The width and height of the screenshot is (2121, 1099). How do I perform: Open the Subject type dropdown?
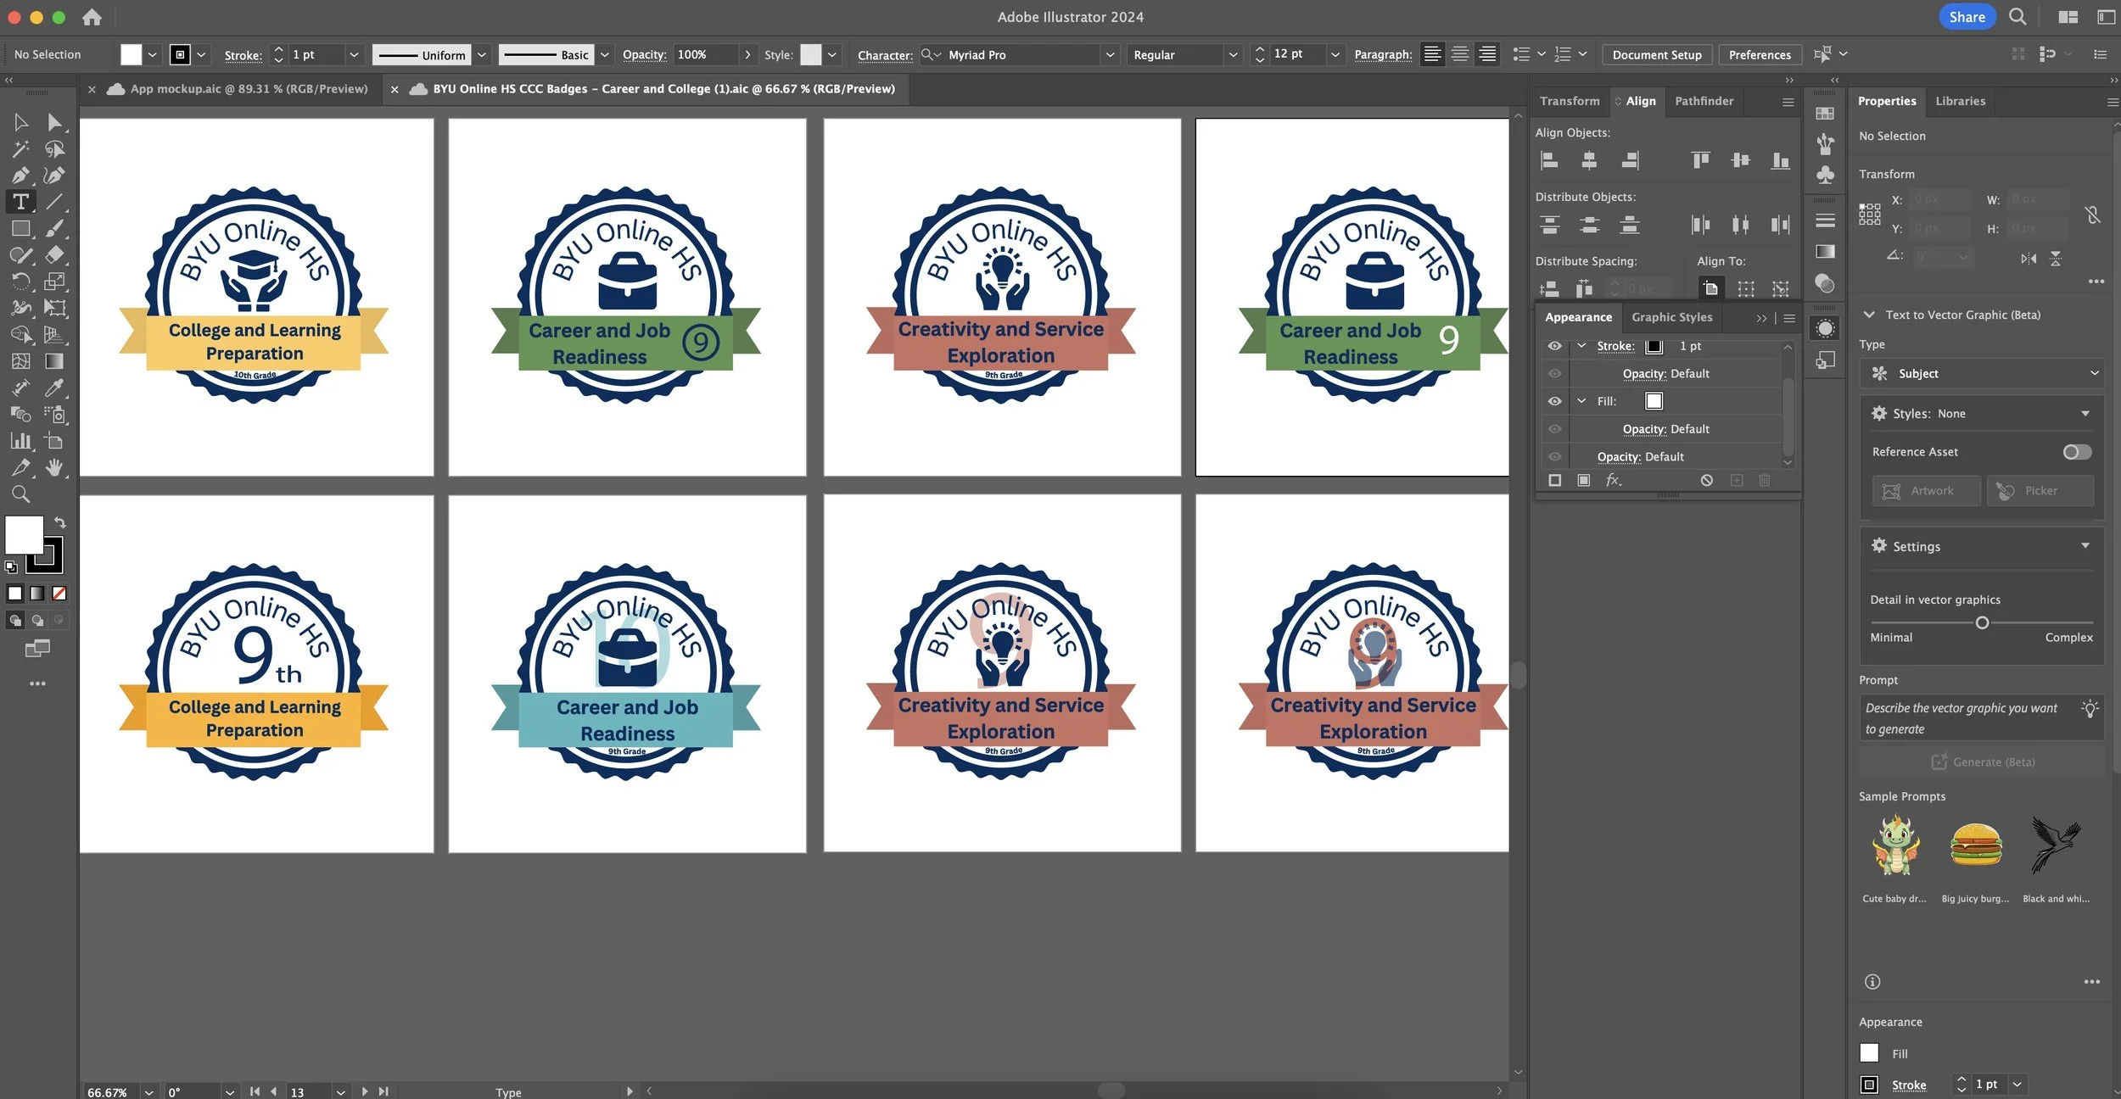coord(1981,374)
